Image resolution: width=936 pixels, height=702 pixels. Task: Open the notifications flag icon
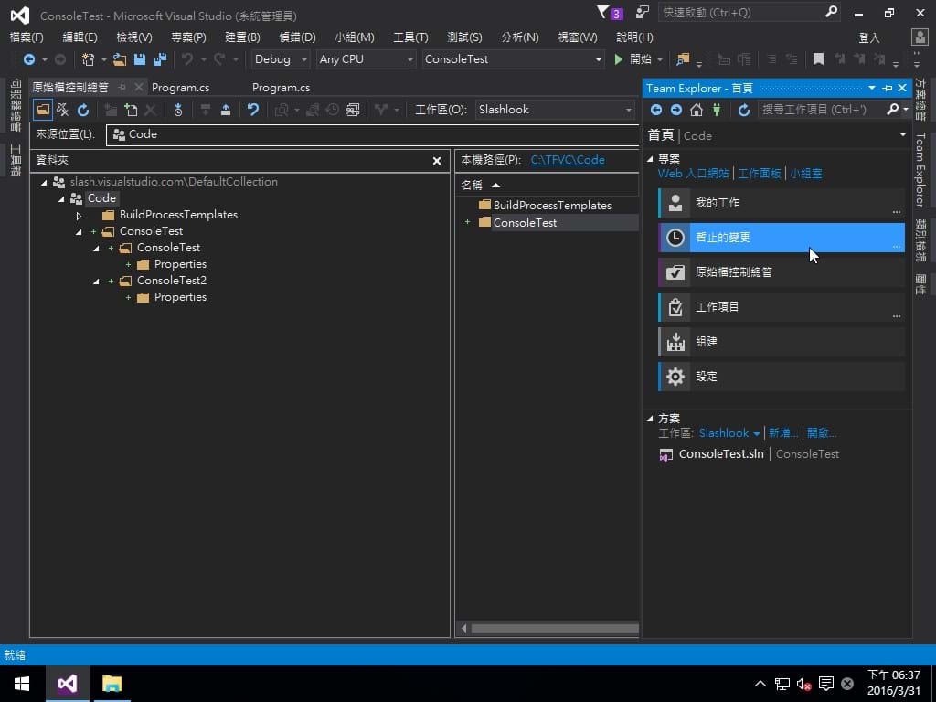click(603, 12)
